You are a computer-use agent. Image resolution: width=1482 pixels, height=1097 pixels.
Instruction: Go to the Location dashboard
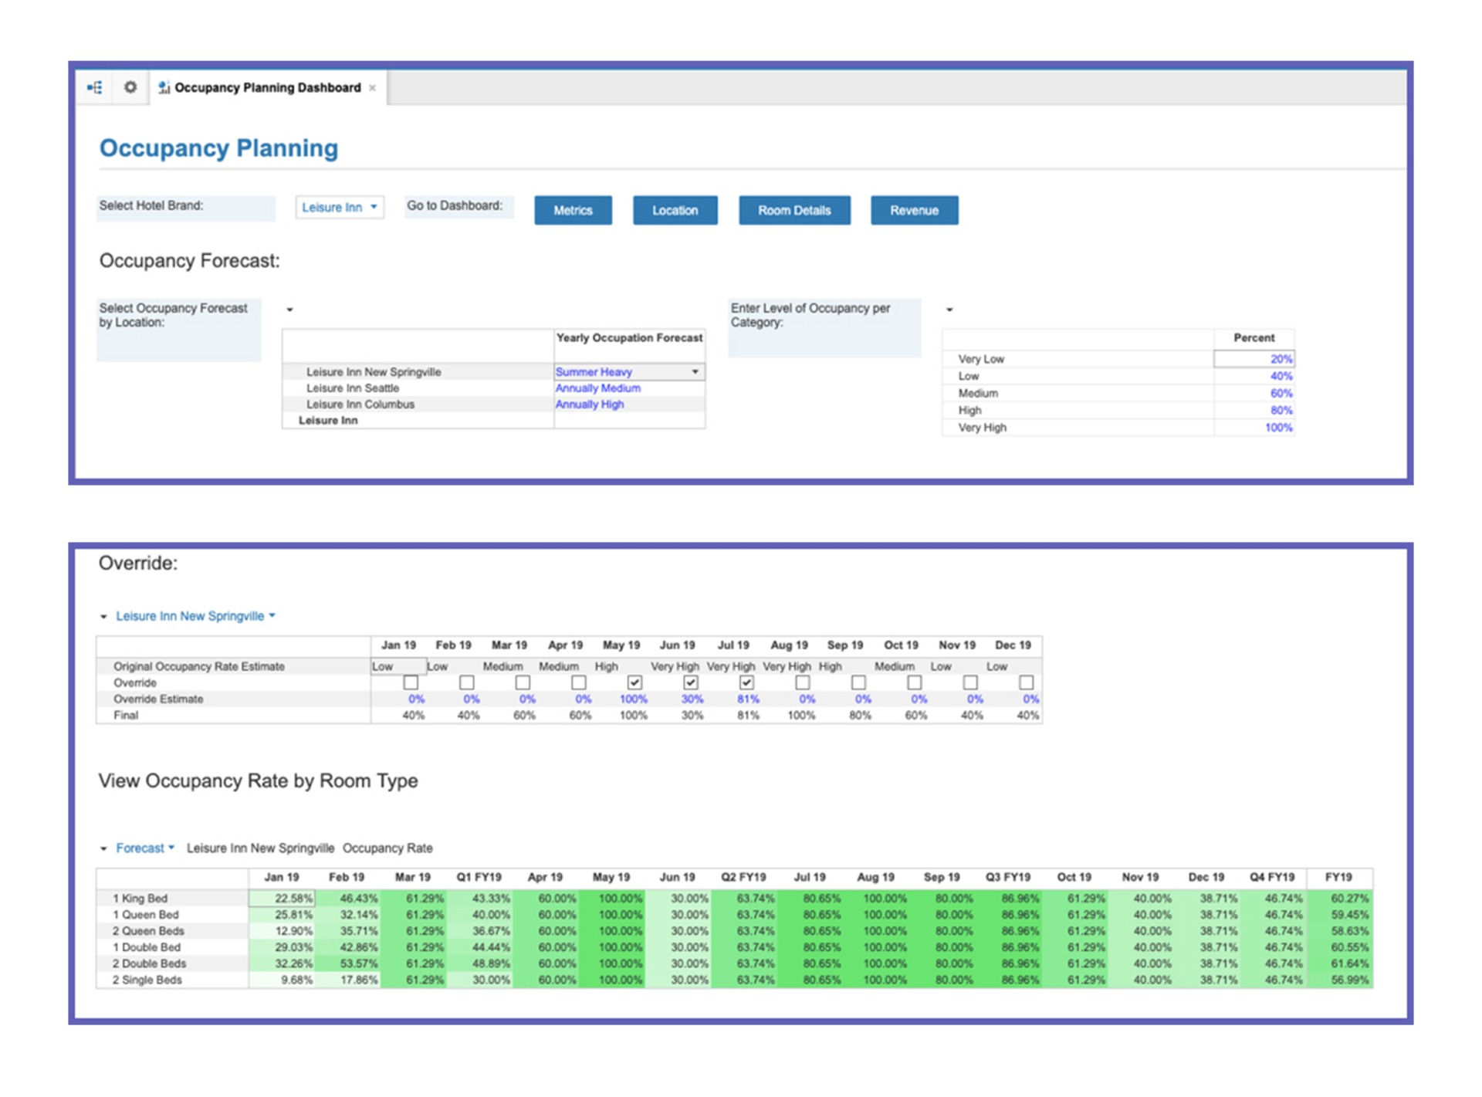(675, 210)
